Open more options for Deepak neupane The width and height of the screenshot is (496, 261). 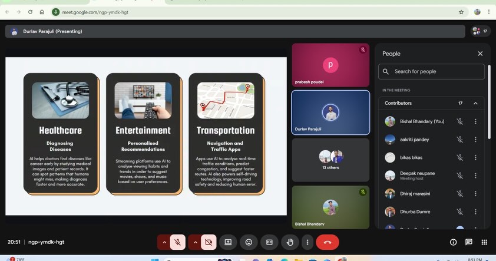[475, 176]
